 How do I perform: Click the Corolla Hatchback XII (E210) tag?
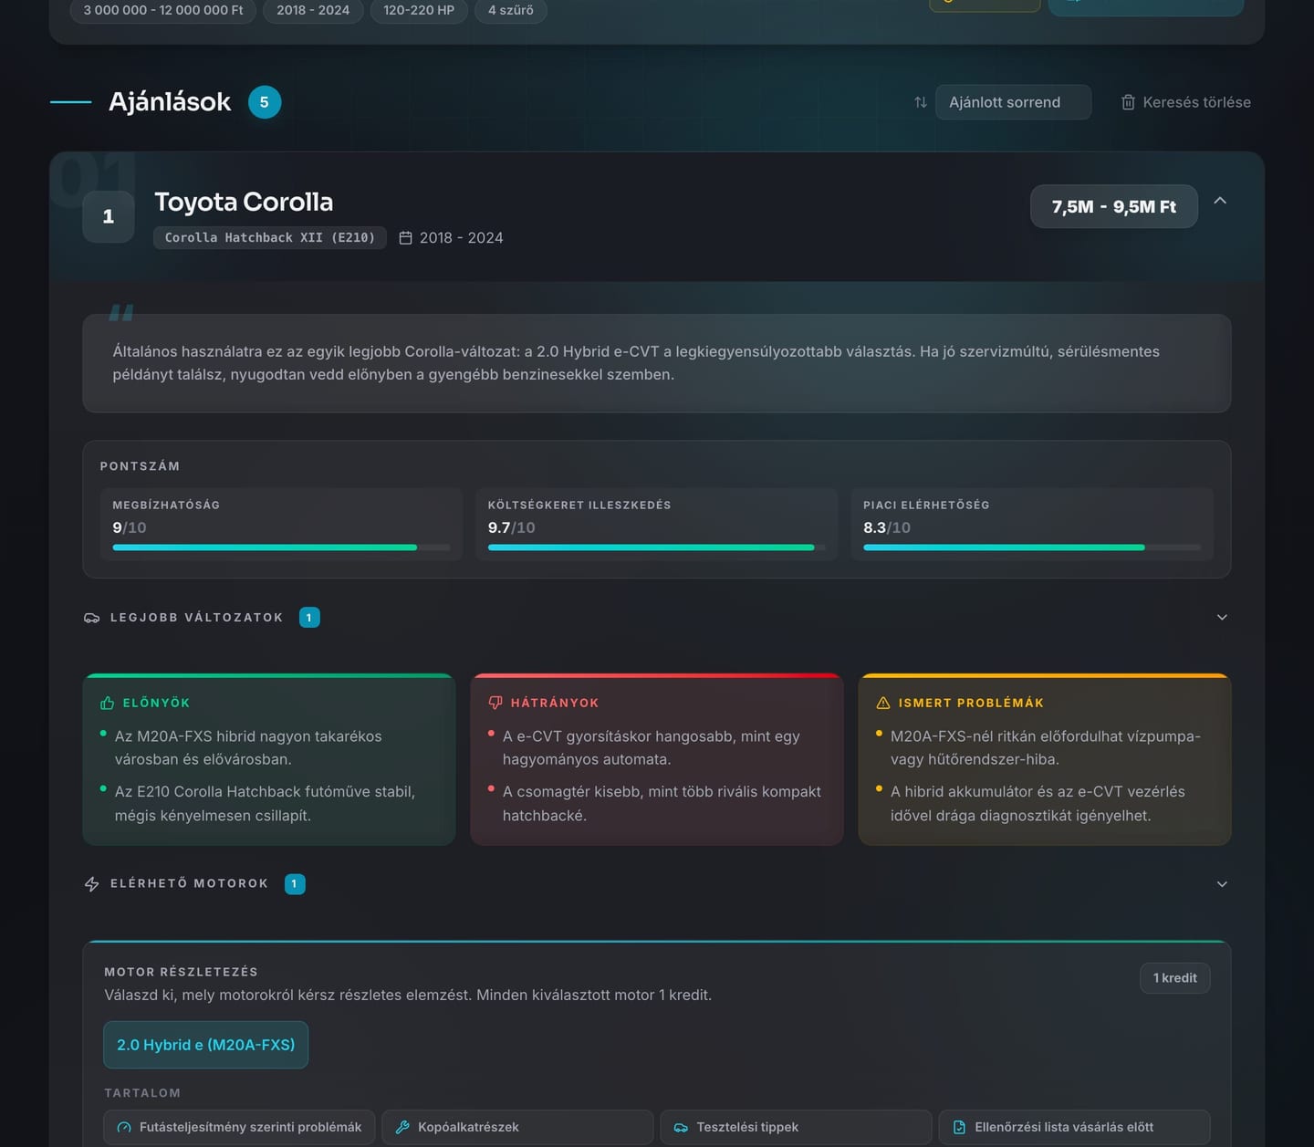pyautogui.click(x=270, y=237)
